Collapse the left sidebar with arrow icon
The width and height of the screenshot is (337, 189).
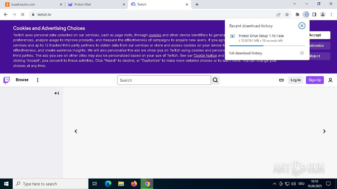tap(57, 93)
